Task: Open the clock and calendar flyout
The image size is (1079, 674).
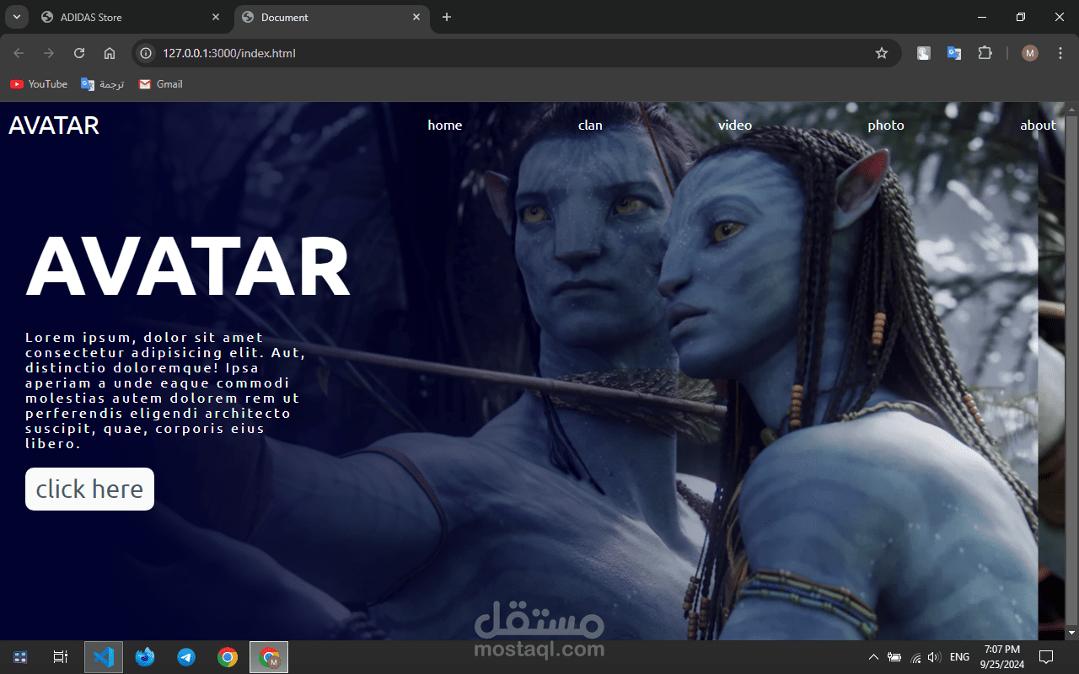Action: click(1001, 657)
